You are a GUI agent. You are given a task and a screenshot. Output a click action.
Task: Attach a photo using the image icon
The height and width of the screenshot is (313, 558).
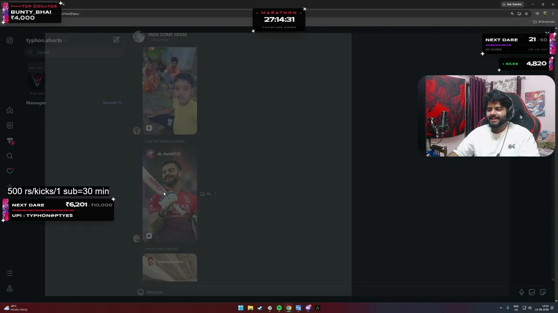(x=532, y=293)
